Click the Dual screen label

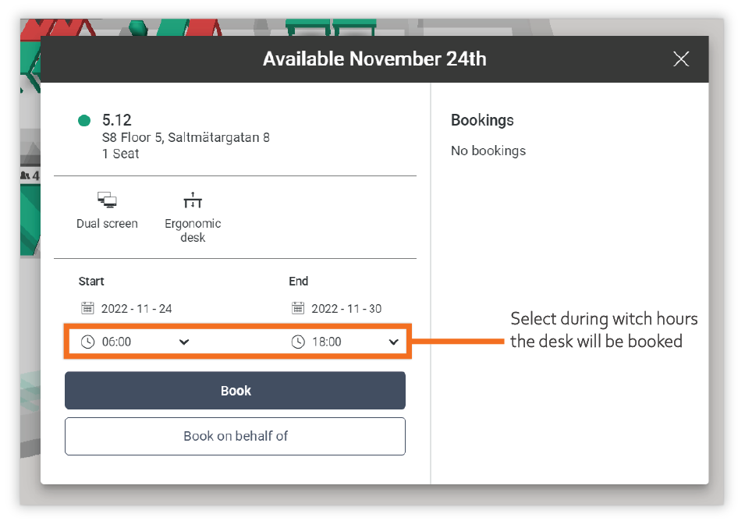pos(107,224)
